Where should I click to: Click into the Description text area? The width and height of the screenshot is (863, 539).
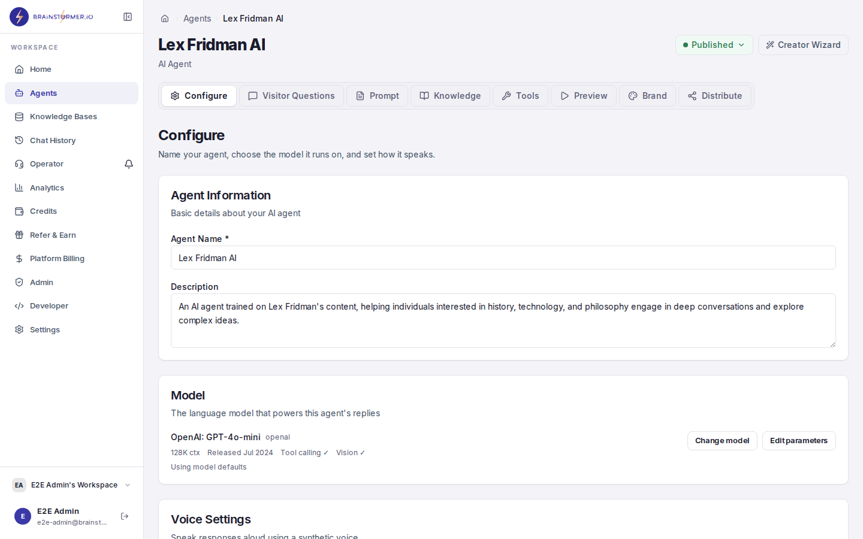503,320
